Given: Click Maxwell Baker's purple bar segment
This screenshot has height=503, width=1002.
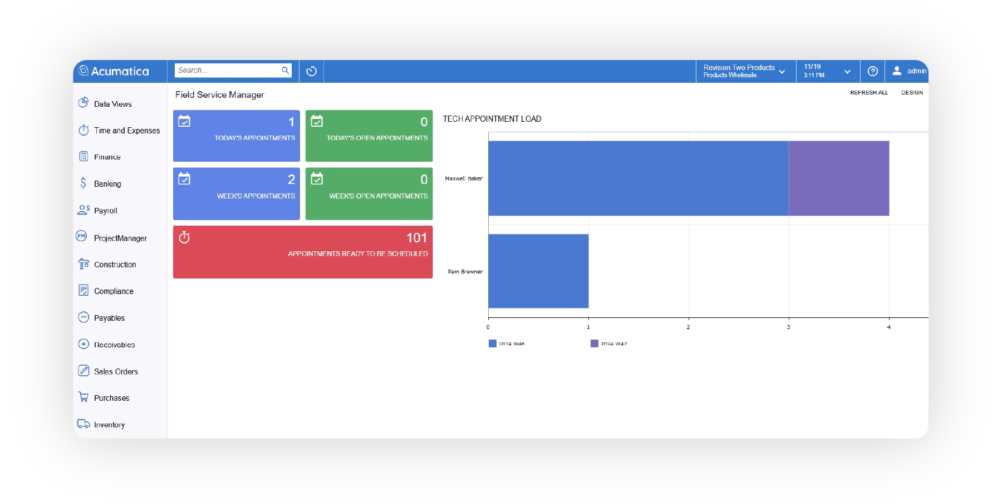Looking at the screenshot, I should [839, 178].
